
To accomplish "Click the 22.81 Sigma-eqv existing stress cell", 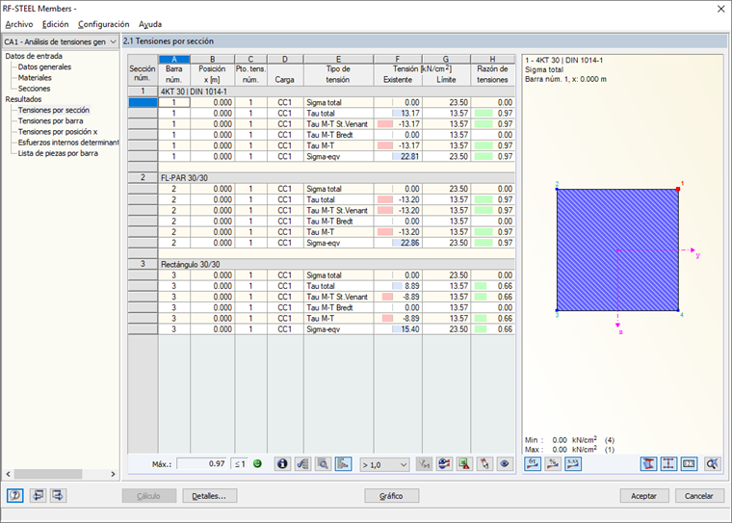I will [x=398, y=156].
